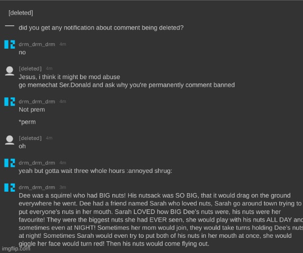Click drm_drm_drm's avatar beside "yeah but gotta wait"
The width and height of the screenshot is (303, 253).
point(10,163)
